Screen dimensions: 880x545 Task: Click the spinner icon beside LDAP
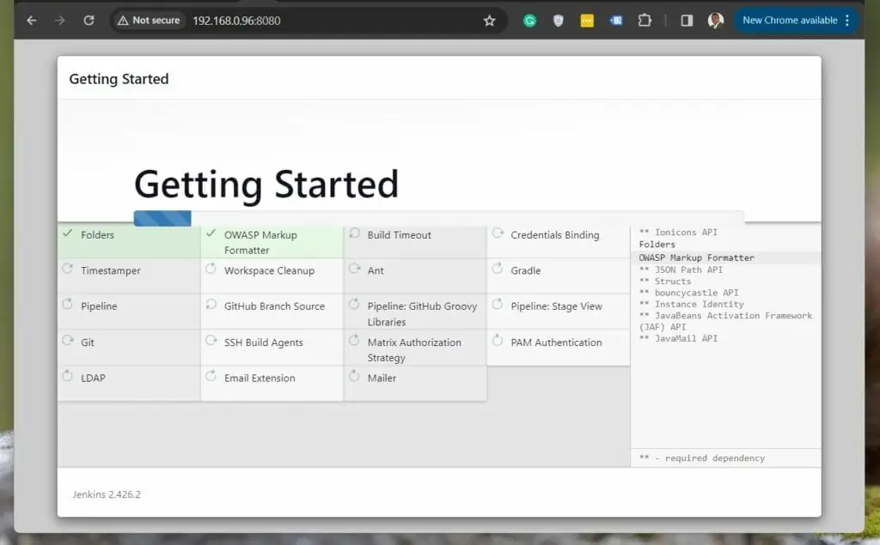click(x=68, y=376)
